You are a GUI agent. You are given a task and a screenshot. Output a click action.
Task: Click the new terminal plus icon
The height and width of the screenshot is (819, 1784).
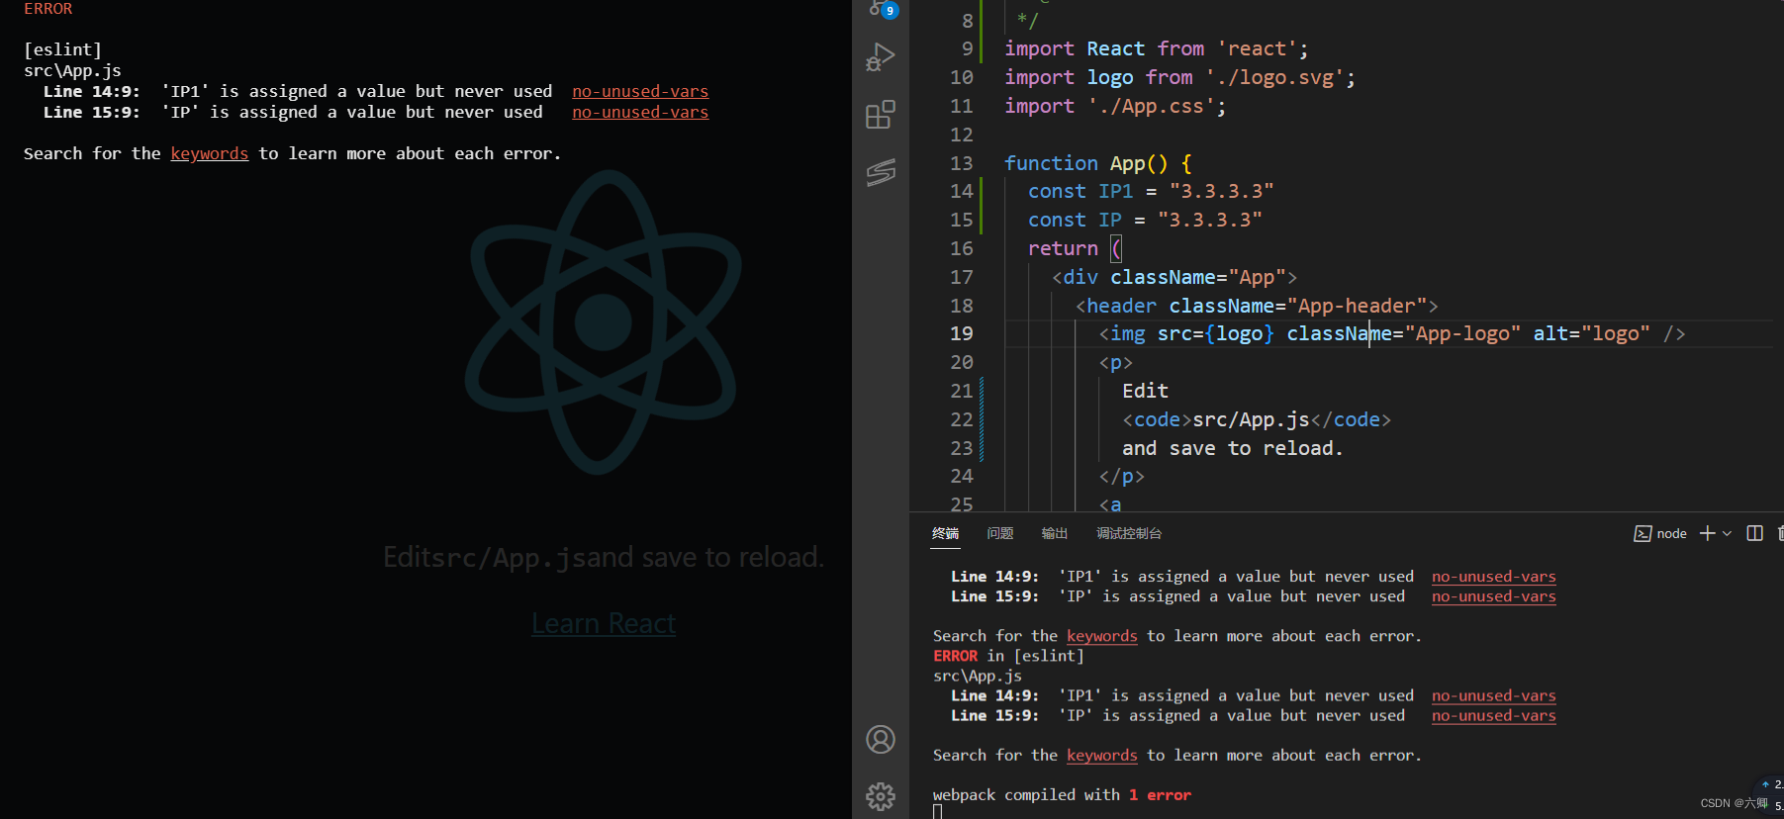(x=1707, y=533)
